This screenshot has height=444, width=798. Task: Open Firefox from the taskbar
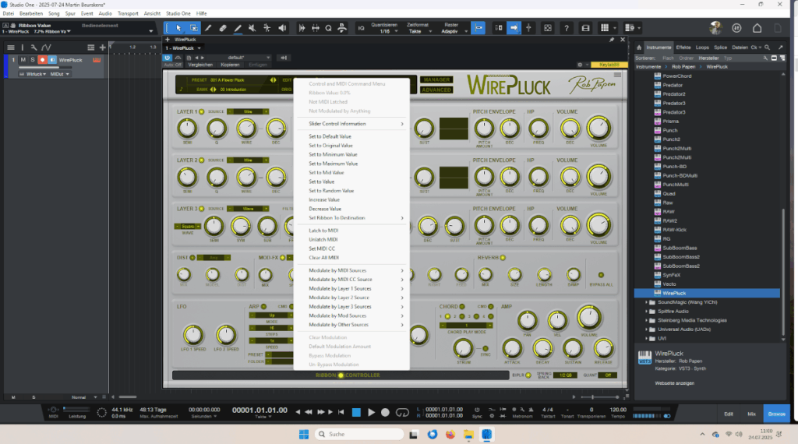coord(450,435)
